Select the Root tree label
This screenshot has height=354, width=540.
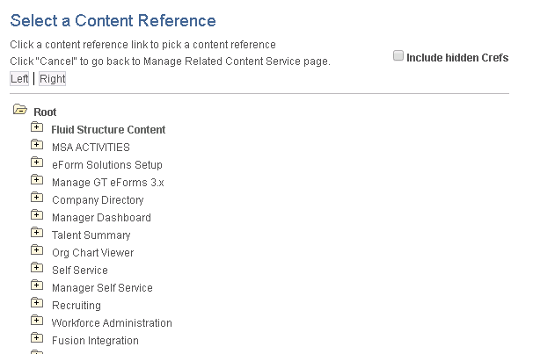pos(45,112)
